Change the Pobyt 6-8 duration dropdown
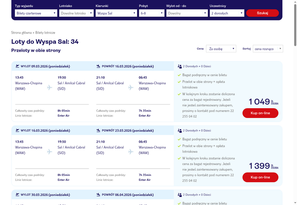The image size is (297, 205). [151, 13]
